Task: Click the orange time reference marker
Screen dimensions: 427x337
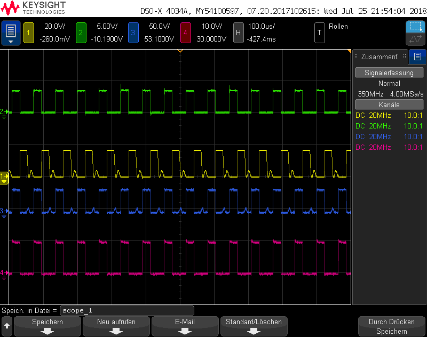Action: pos(180,51)
